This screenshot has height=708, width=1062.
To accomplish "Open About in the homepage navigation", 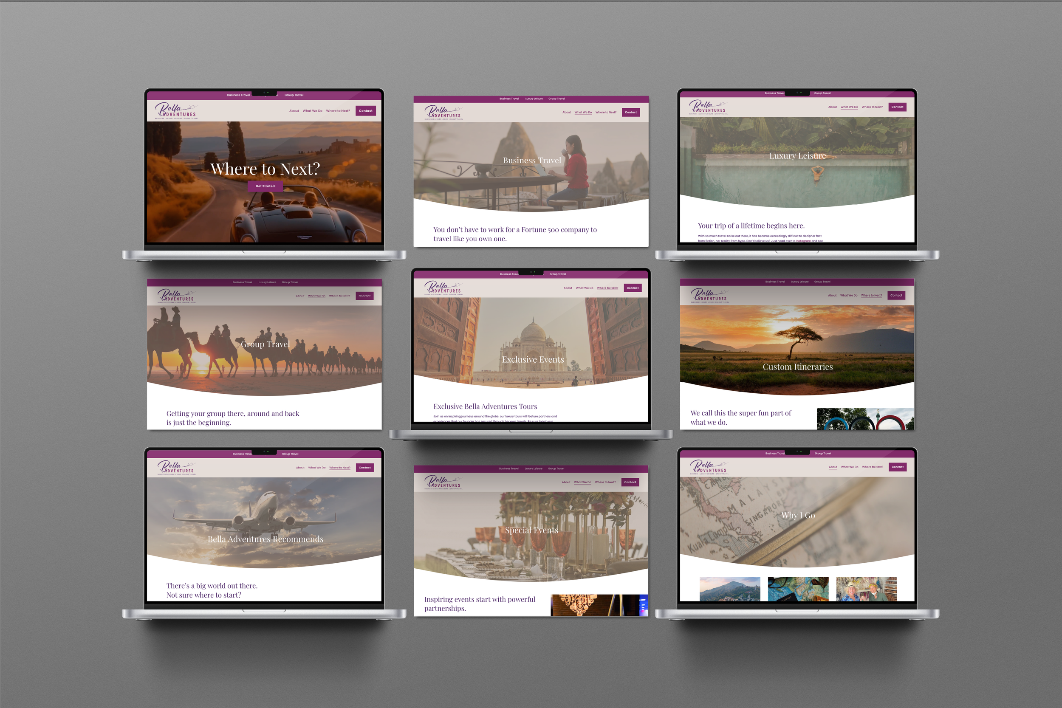I will pyautogui.click(x=294, y=110).
